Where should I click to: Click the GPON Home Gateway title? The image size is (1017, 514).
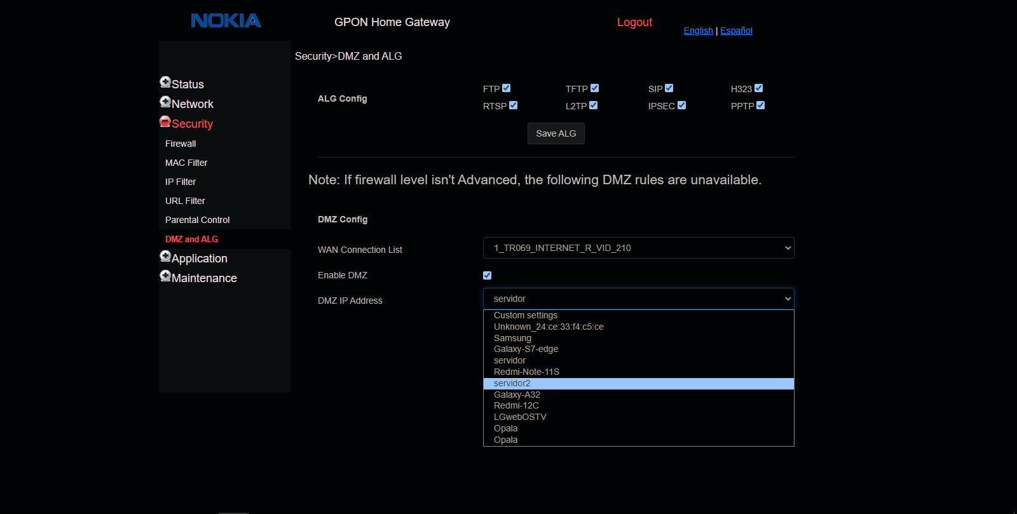point(392,22)
